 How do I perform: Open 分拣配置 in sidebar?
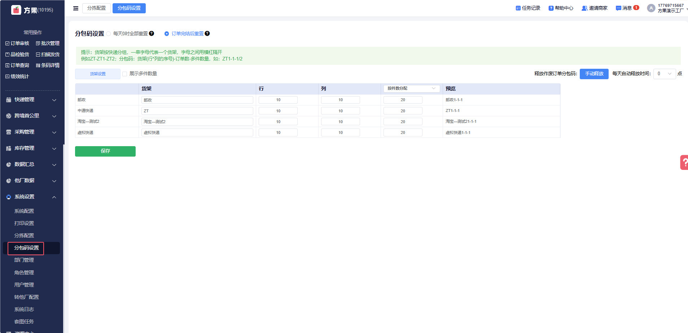click(24, 235)
